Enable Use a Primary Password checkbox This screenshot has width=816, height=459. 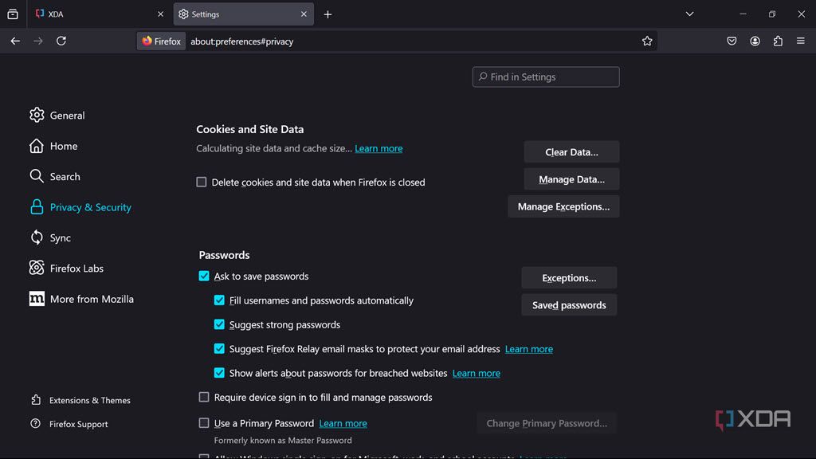point(204,423)
